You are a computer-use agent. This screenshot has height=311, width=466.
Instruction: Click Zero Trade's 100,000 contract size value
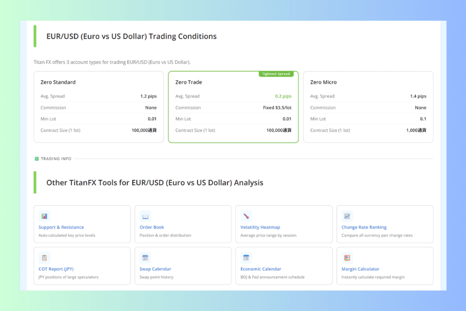click(x=279, y=130)
